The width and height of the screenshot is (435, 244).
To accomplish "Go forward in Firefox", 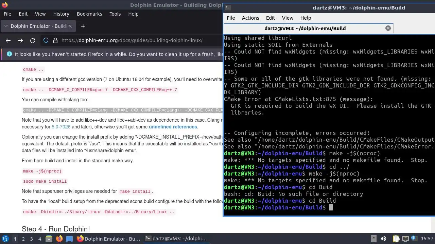I will pyautogui.click(x=20, y=40).
